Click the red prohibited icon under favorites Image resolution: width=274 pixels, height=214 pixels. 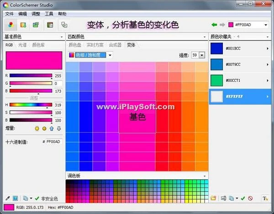[250, 198]
